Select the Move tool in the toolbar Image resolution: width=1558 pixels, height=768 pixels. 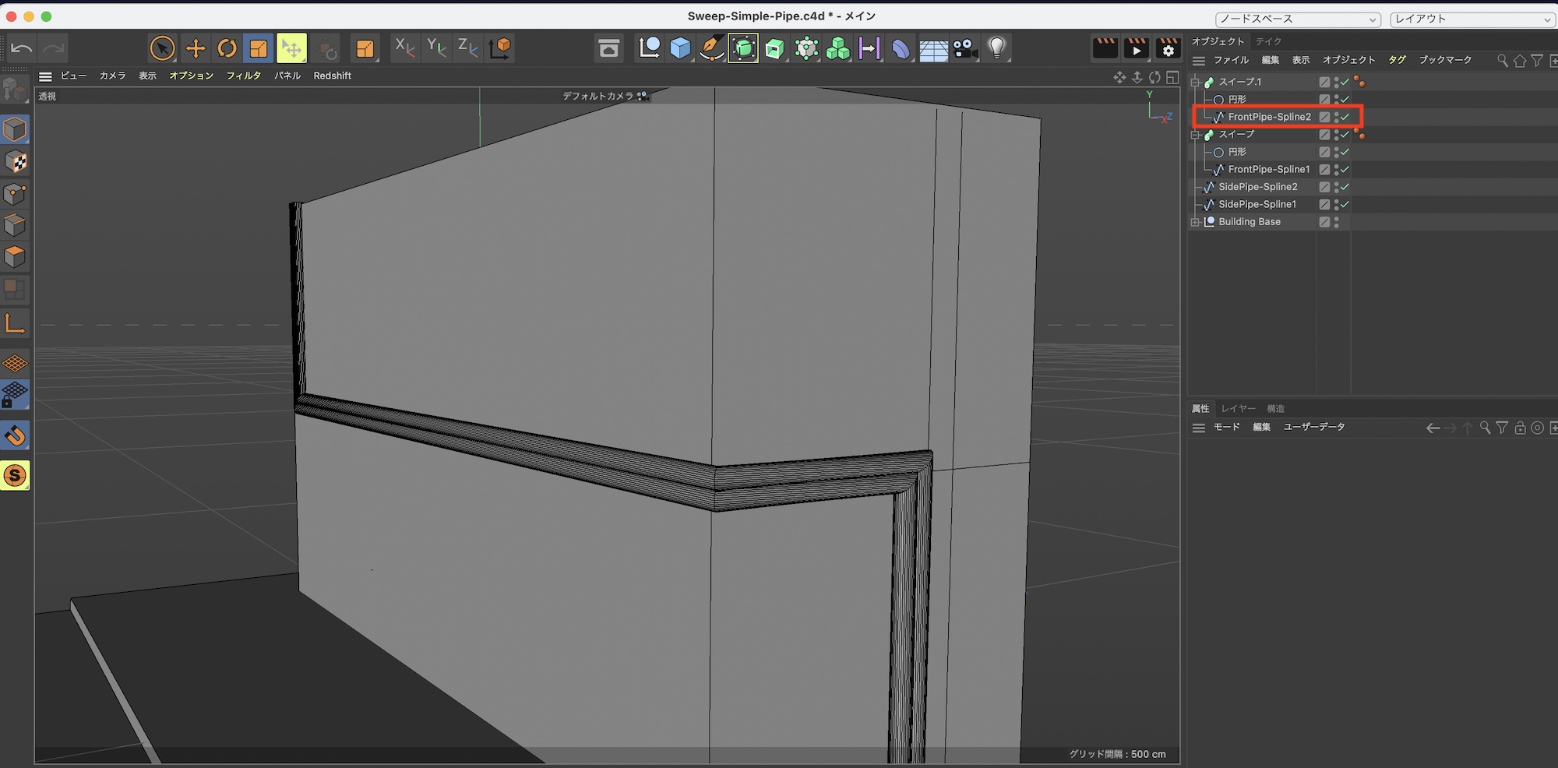(195, 48)
